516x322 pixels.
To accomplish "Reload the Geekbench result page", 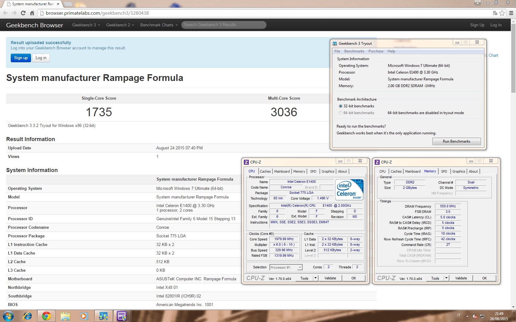I will click(23, 13).
